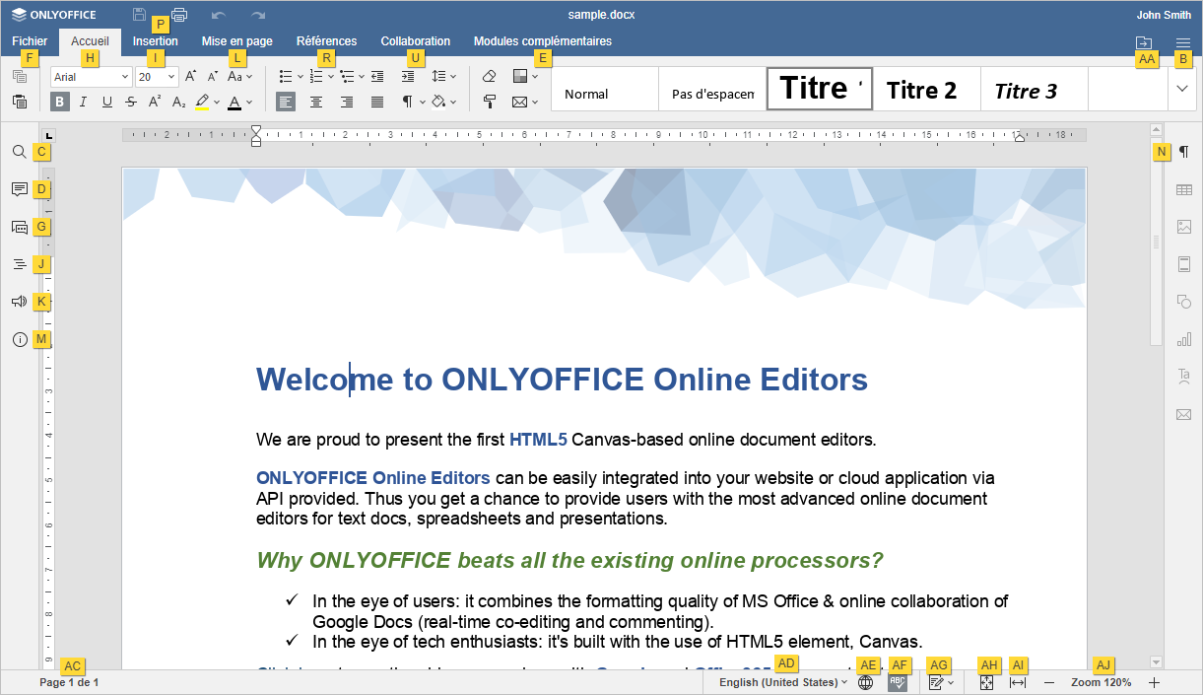Click the copy style paint roller icon
This screenshot has height=695, width=1203.
pyautogui.click(x=489, y=102)
